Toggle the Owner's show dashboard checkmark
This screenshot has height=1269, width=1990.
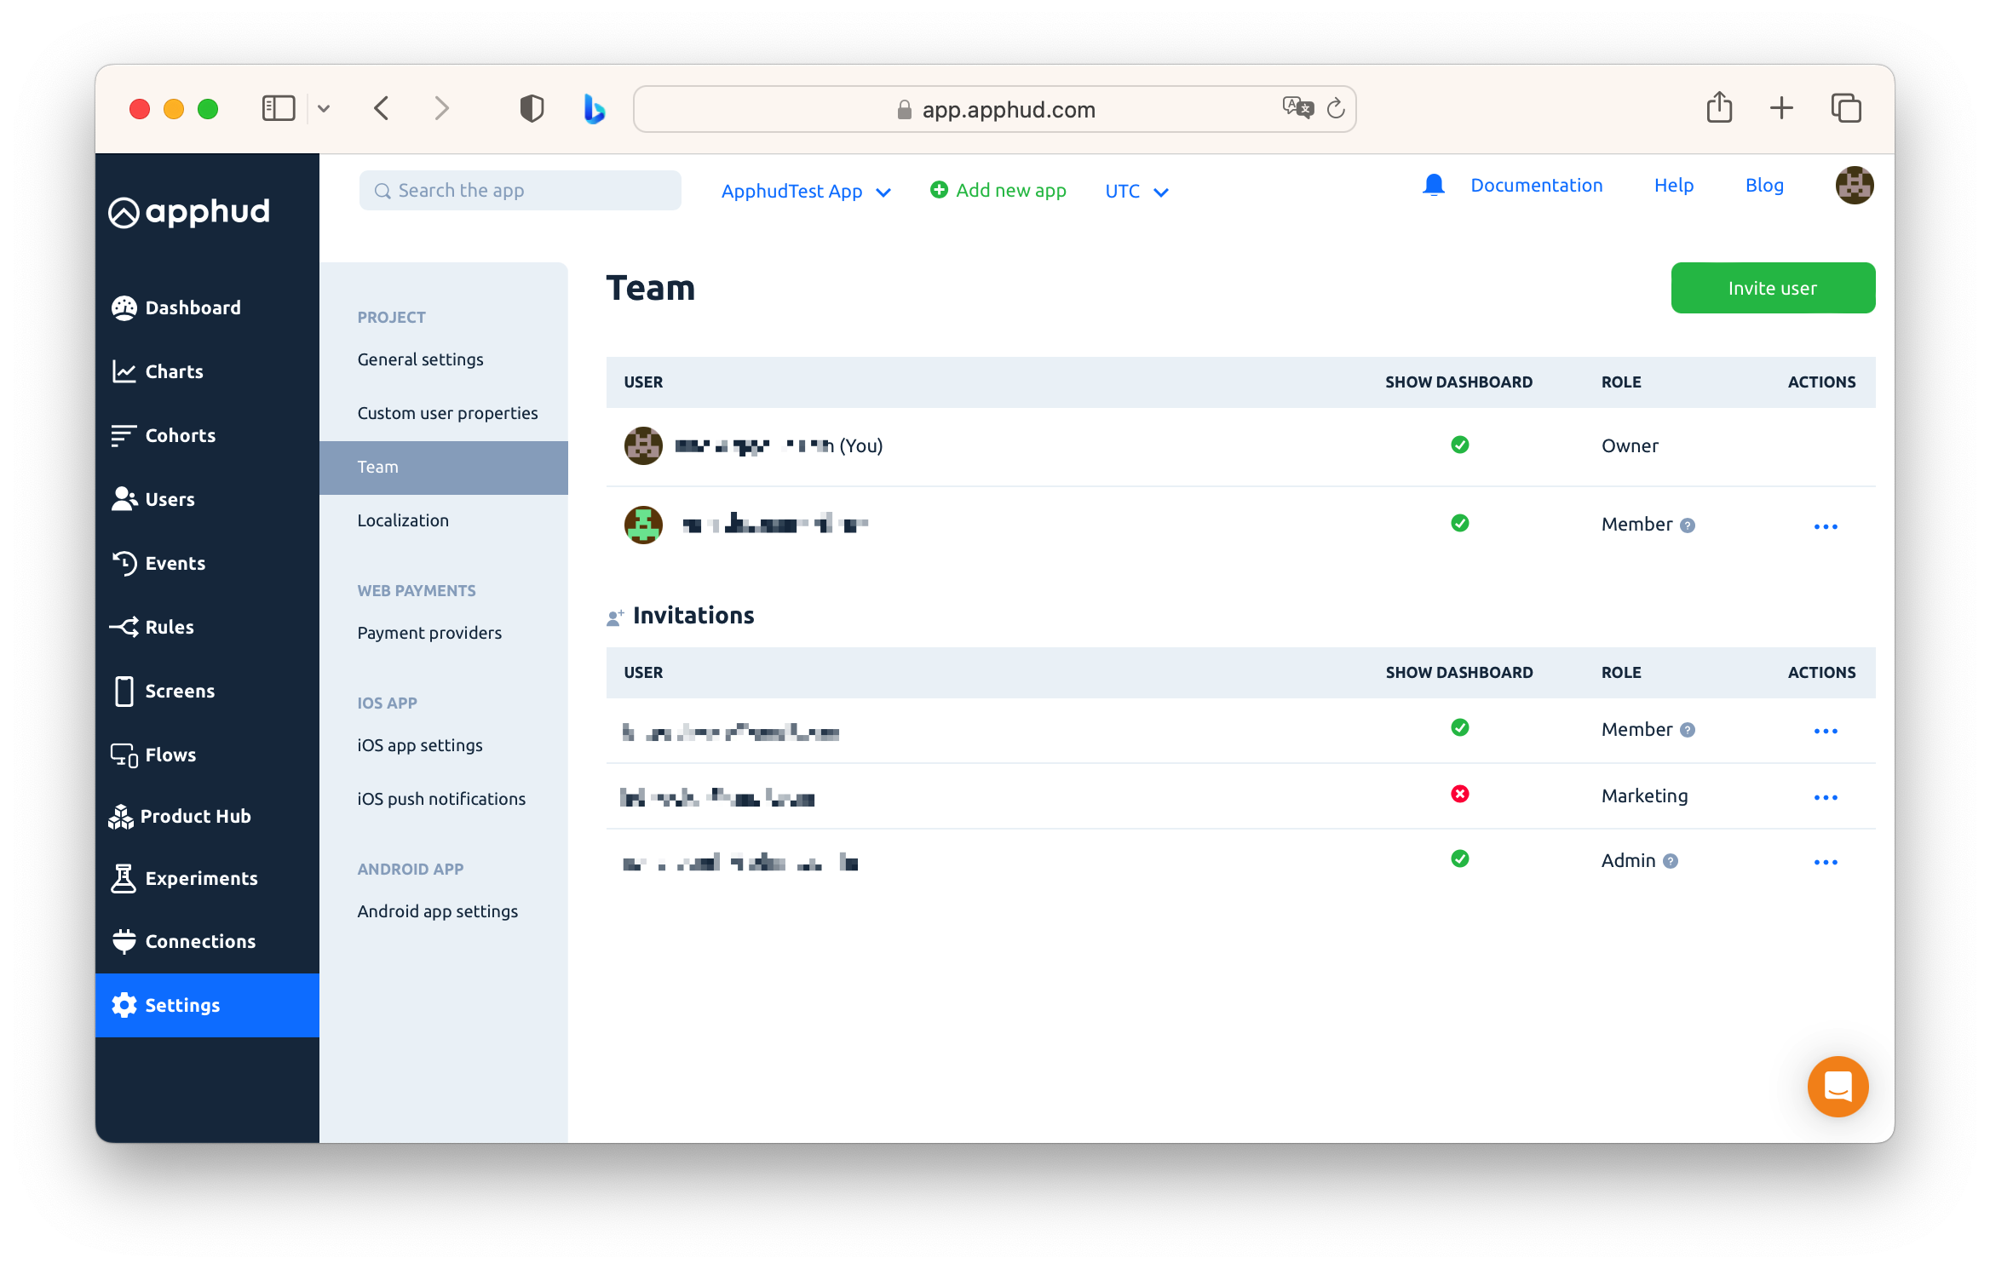(1459, 445)
